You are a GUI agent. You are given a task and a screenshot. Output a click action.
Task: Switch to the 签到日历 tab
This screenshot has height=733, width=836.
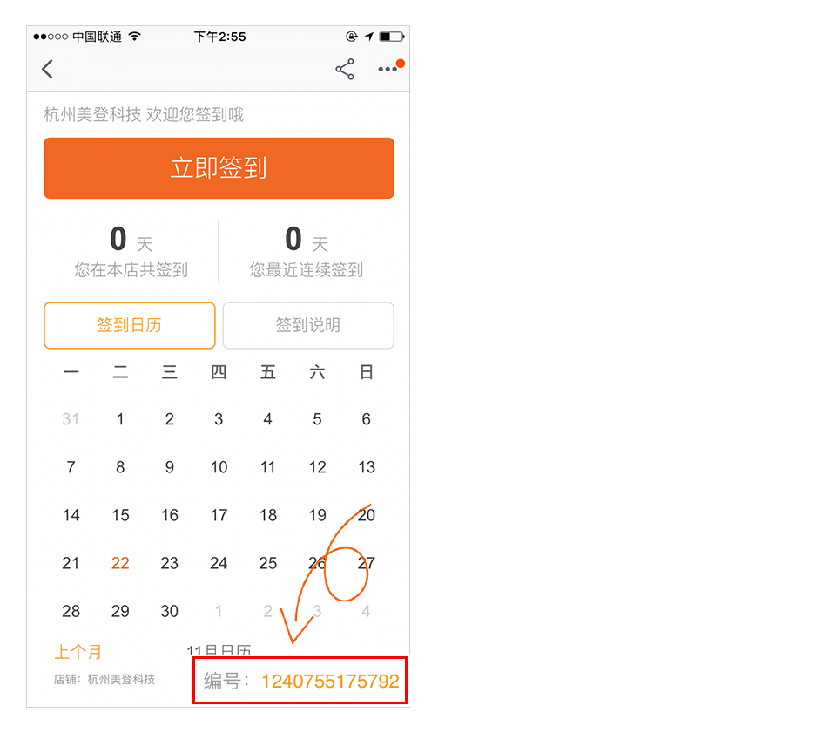tap(130, 325)
